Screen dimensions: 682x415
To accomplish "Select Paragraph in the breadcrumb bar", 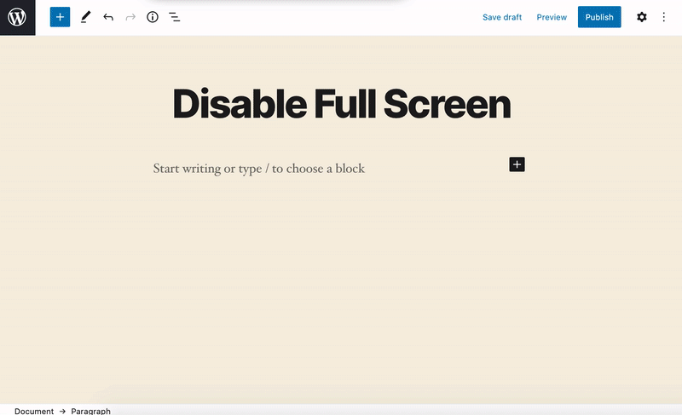I will click(x=90, y=411).
